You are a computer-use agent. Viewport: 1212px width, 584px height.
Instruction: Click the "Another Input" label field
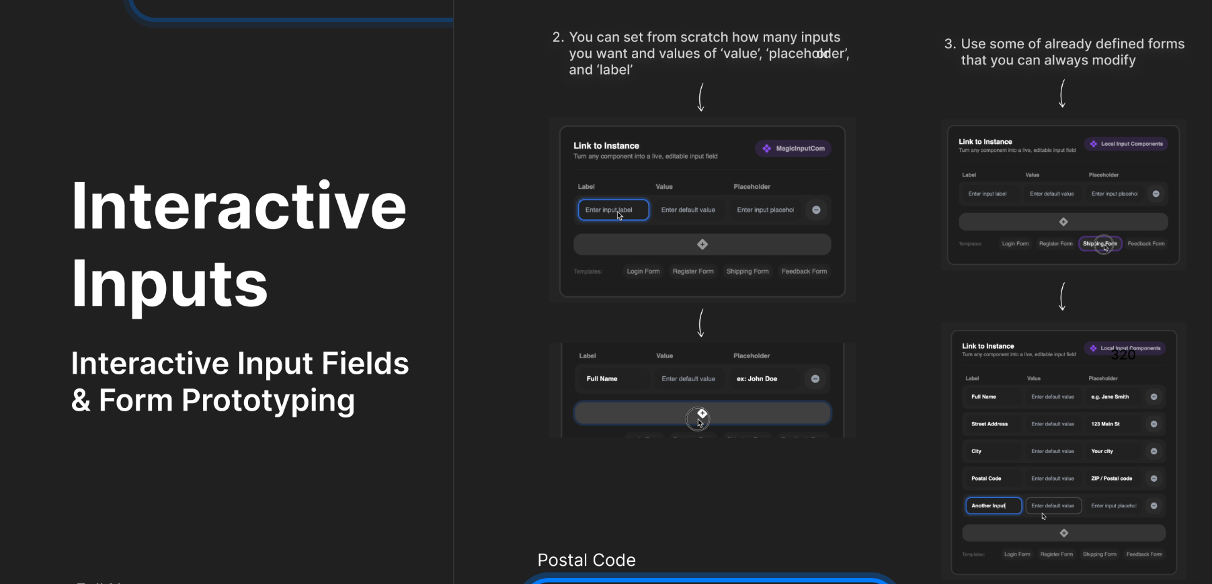[x=993, y=506]
